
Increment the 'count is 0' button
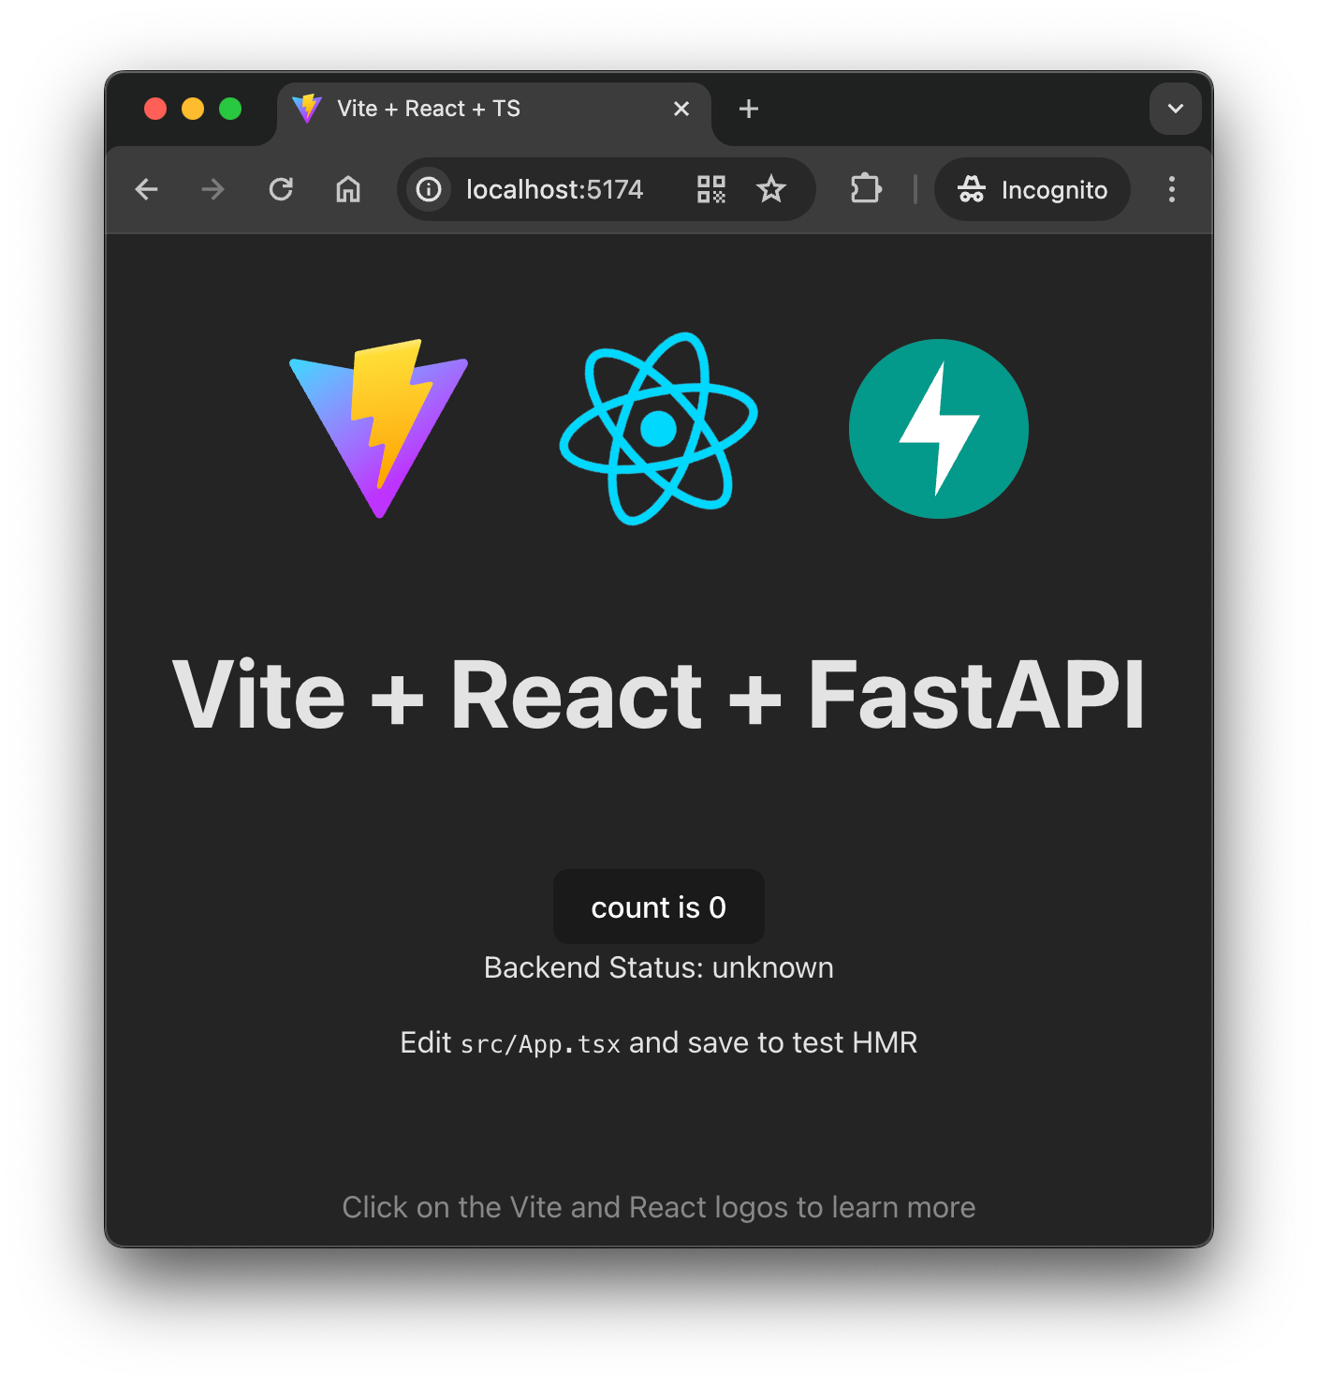(659, 907)
